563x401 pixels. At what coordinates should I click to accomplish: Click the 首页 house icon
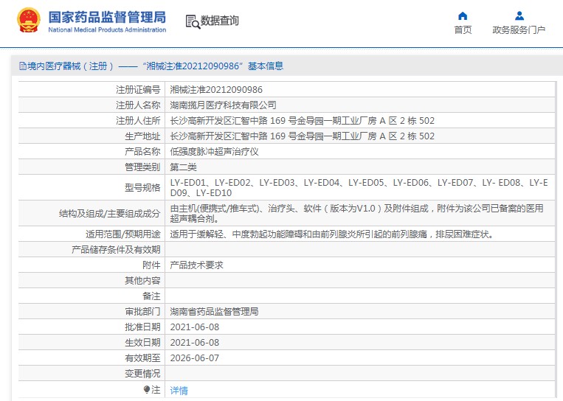tap(463, 15)
